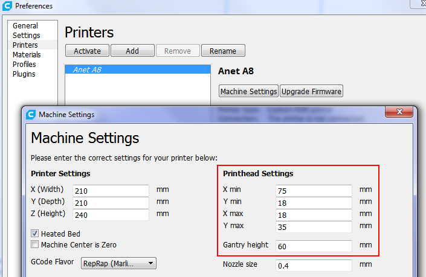Screen dimensions: 426x277
Task: Click the Remove printer button
Action: [178, 51]
